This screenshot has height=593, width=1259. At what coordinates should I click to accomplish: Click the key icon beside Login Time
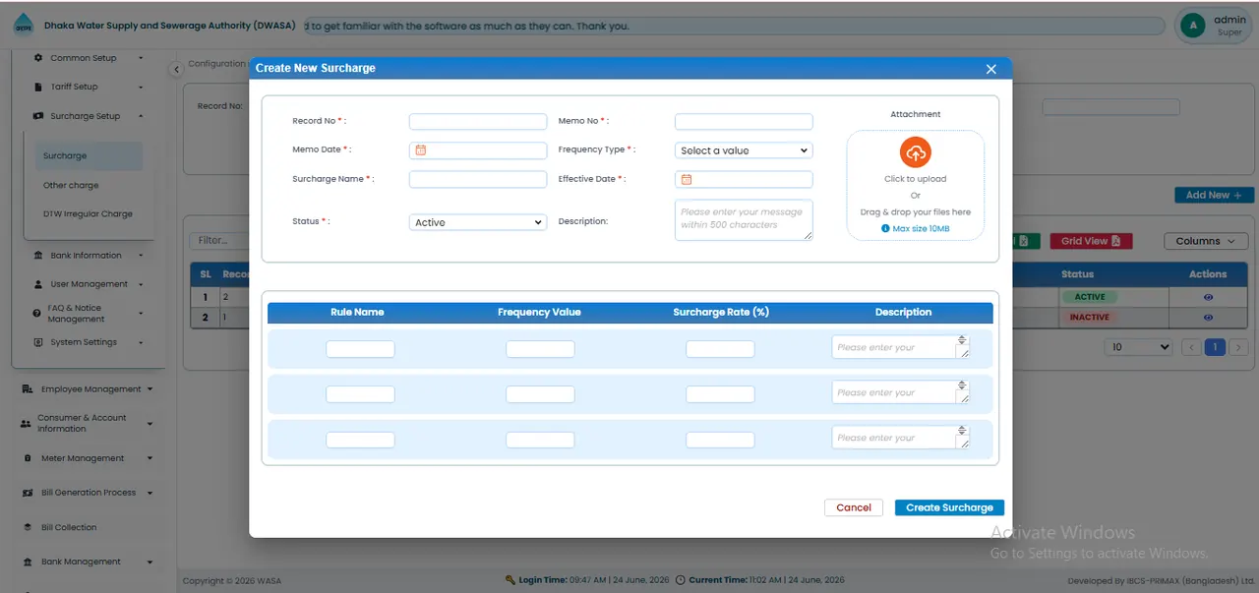[510, 580]
